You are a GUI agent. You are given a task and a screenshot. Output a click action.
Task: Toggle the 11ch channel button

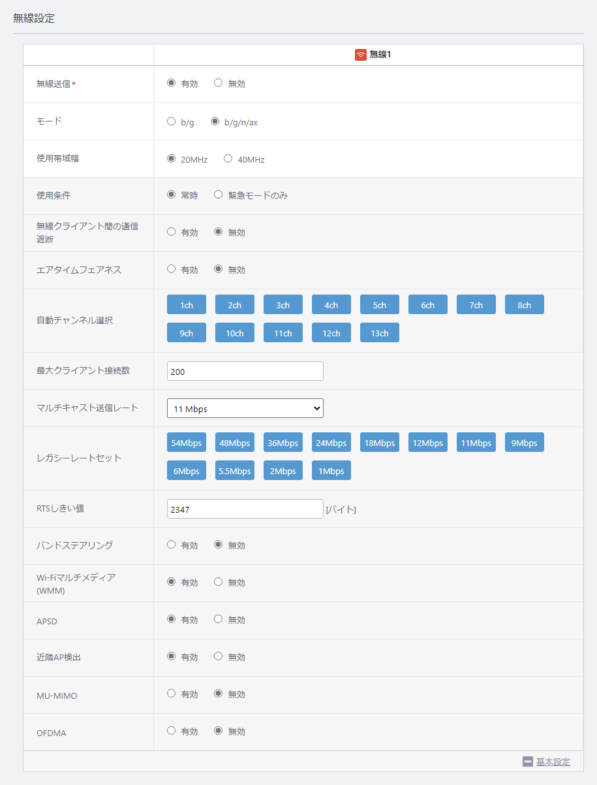coord(283,332)
